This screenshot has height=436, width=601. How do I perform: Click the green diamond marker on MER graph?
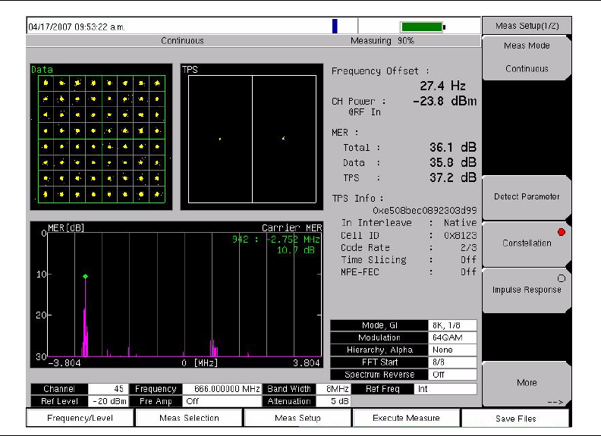pos(85,276)
